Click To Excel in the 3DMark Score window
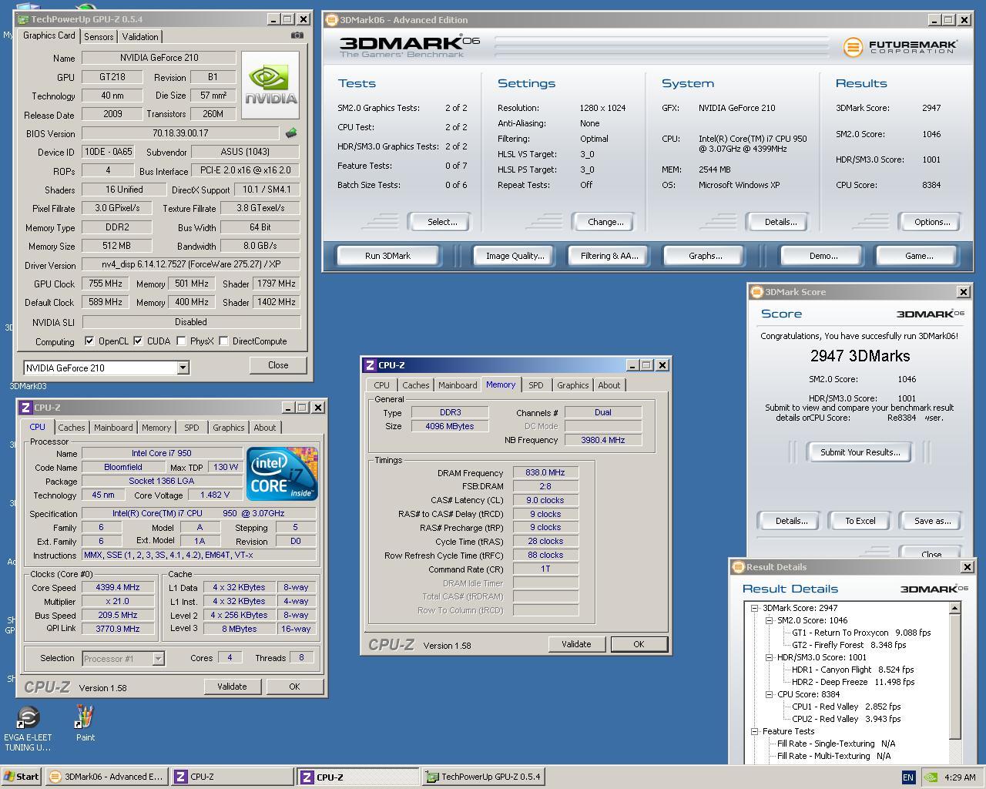 click(860, 521)
